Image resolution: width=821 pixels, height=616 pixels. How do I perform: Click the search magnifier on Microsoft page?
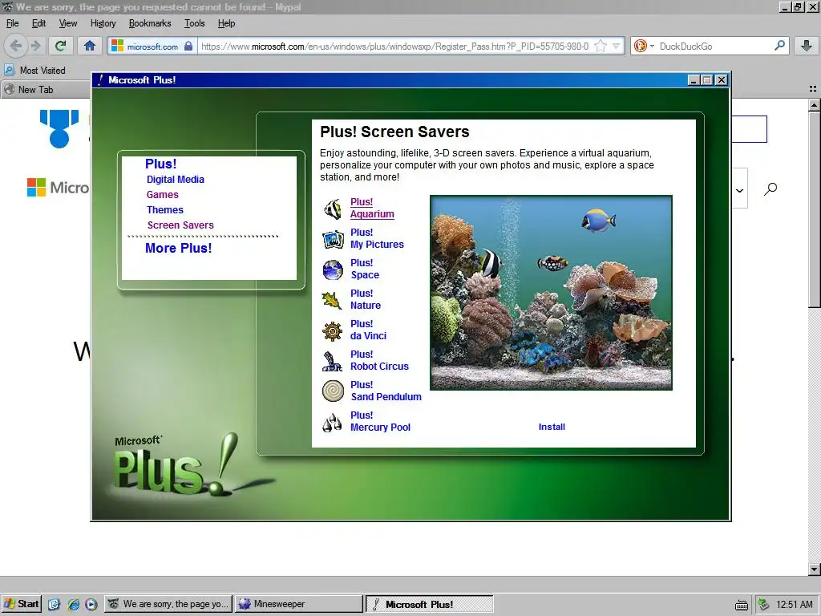[770, 188]
